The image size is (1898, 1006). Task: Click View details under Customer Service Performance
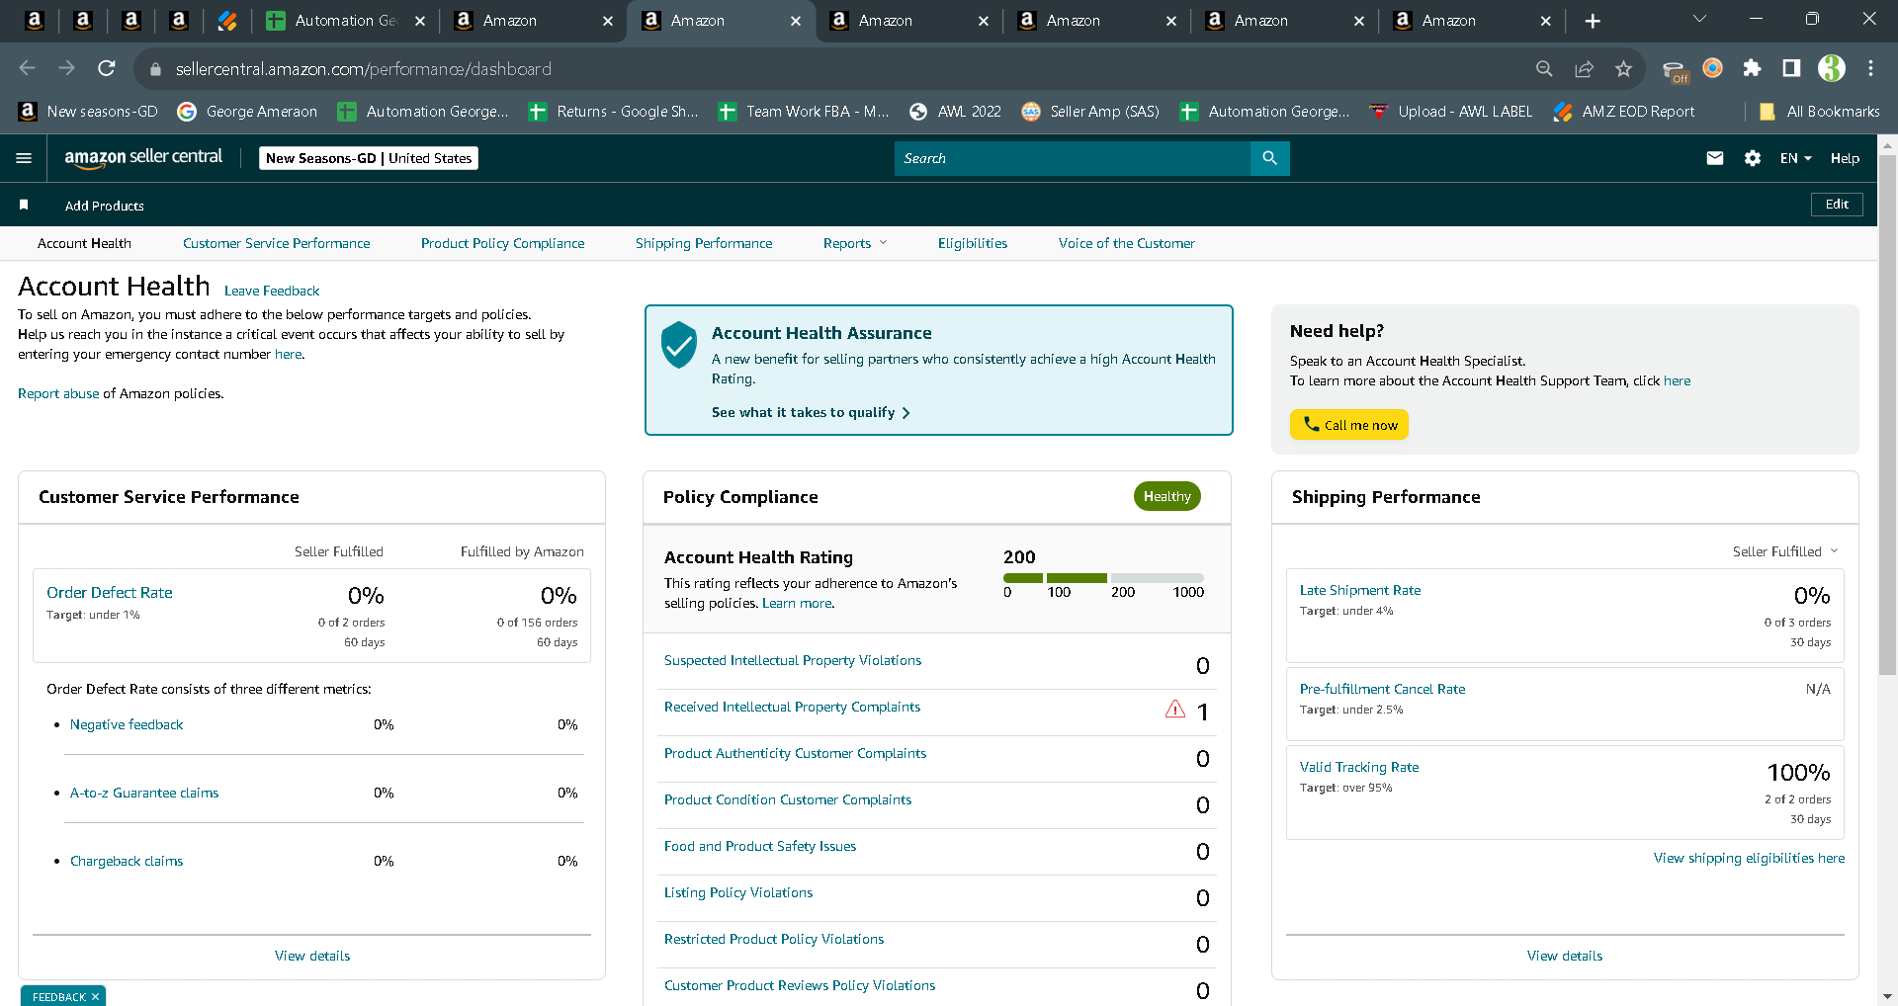point(312,956)
